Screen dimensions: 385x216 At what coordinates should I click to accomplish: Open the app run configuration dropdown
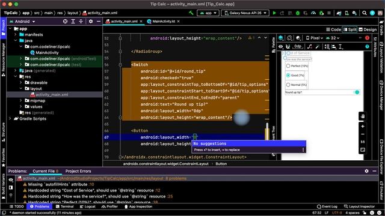point(208,13)
